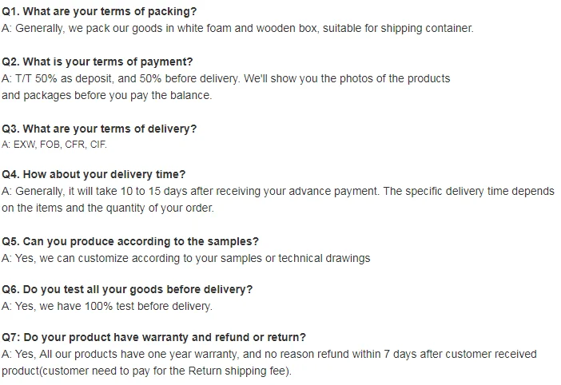
Task: Select the Q6 test all goods question
Action: [127, 289]
